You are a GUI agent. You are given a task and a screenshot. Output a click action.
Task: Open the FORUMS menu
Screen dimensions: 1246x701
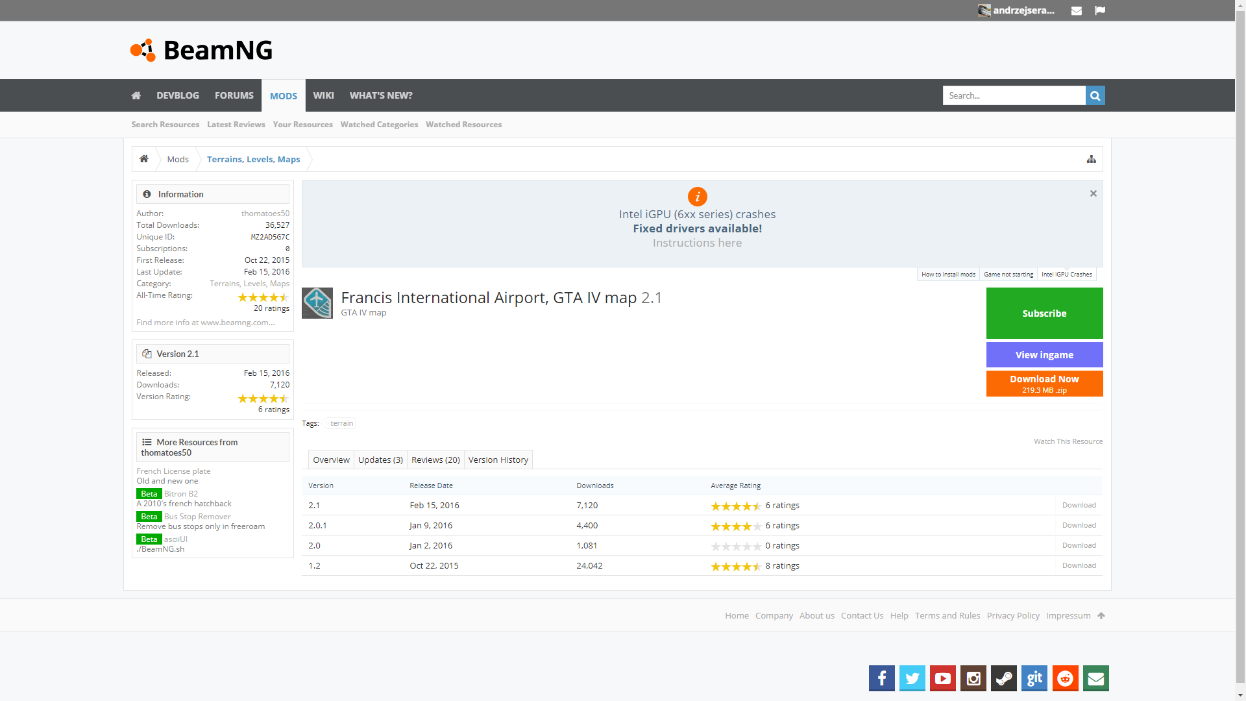tap(234, 95)
